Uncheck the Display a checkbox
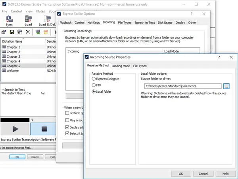The height and width of the screenshot is (179, 238). pyautogui.click(x=67, y=127)
